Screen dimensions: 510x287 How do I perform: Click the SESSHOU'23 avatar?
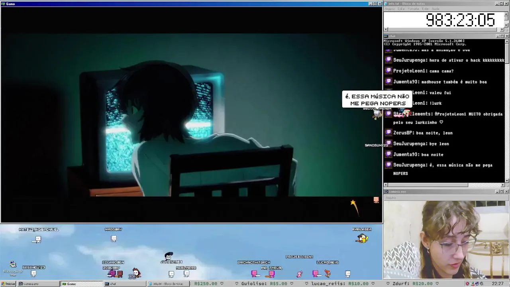pos(33,273)
